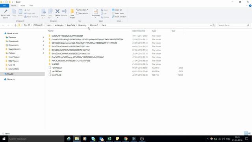
Task: Navigate to Roaming in the breadcrumb
Action: pyautogui.click(x=82, y=25)
